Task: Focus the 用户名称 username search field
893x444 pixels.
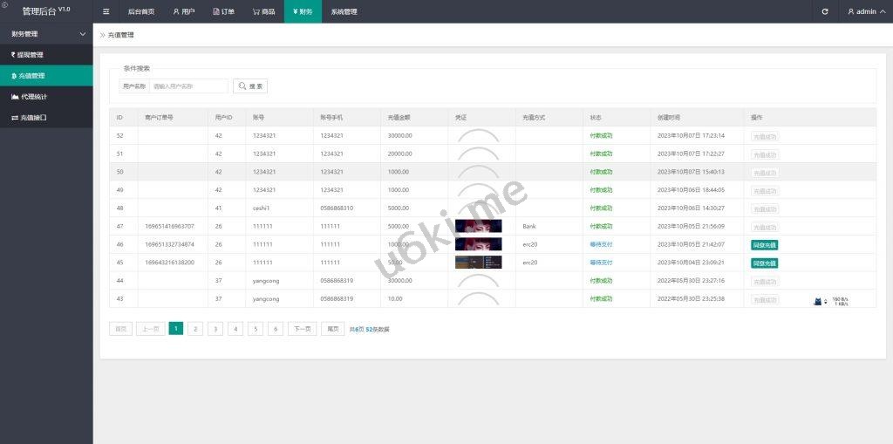Action: [x=187, y=86]
